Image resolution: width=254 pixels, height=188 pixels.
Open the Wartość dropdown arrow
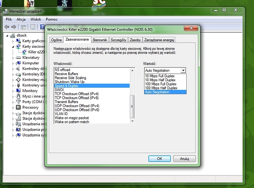[183, 70]
